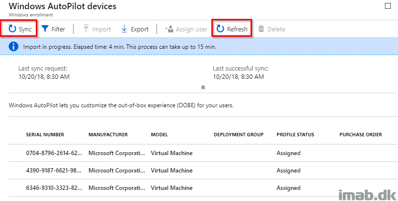Select device row with serial 6346-9310-3323

[x=203, y=188]
